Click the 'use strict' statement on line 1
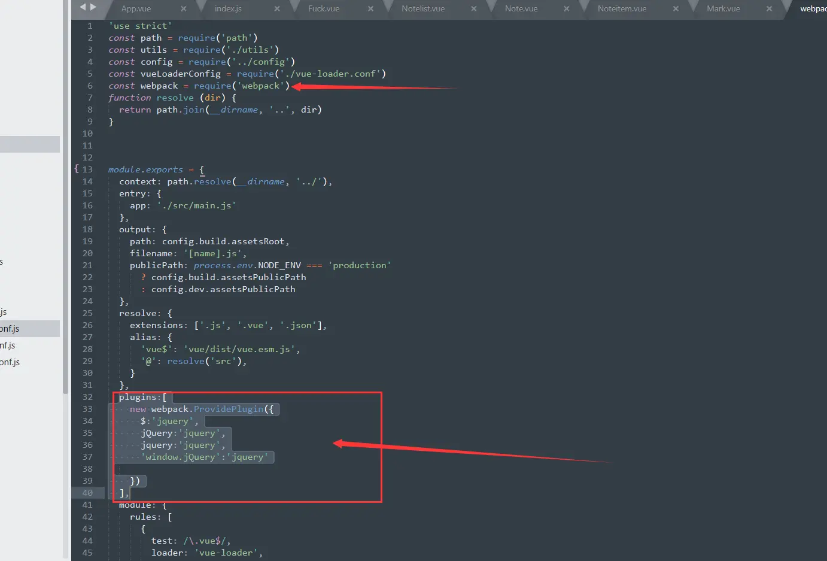The width and height of the screenshot is (827, 561). [x=140, y=26]
